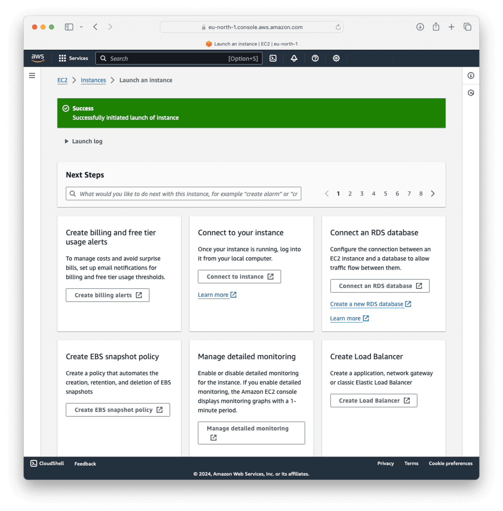Focus the Next Steps search field

point(183,193)
